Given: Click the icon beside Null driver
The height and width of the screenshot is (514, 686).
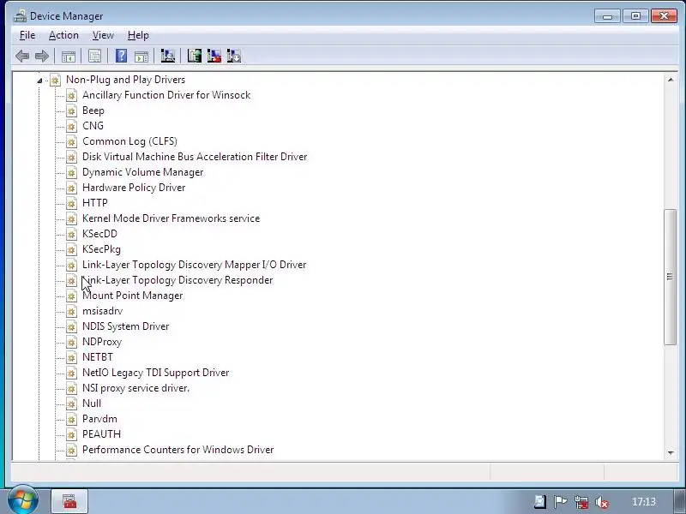Looking at the screenshot, I should pyautogui.click(x=71, y=403).
